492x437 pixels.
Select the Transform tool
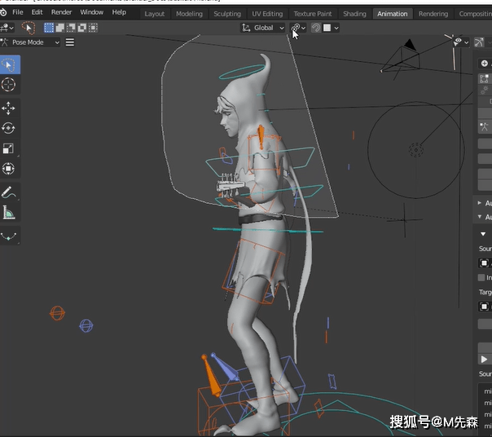8,169
